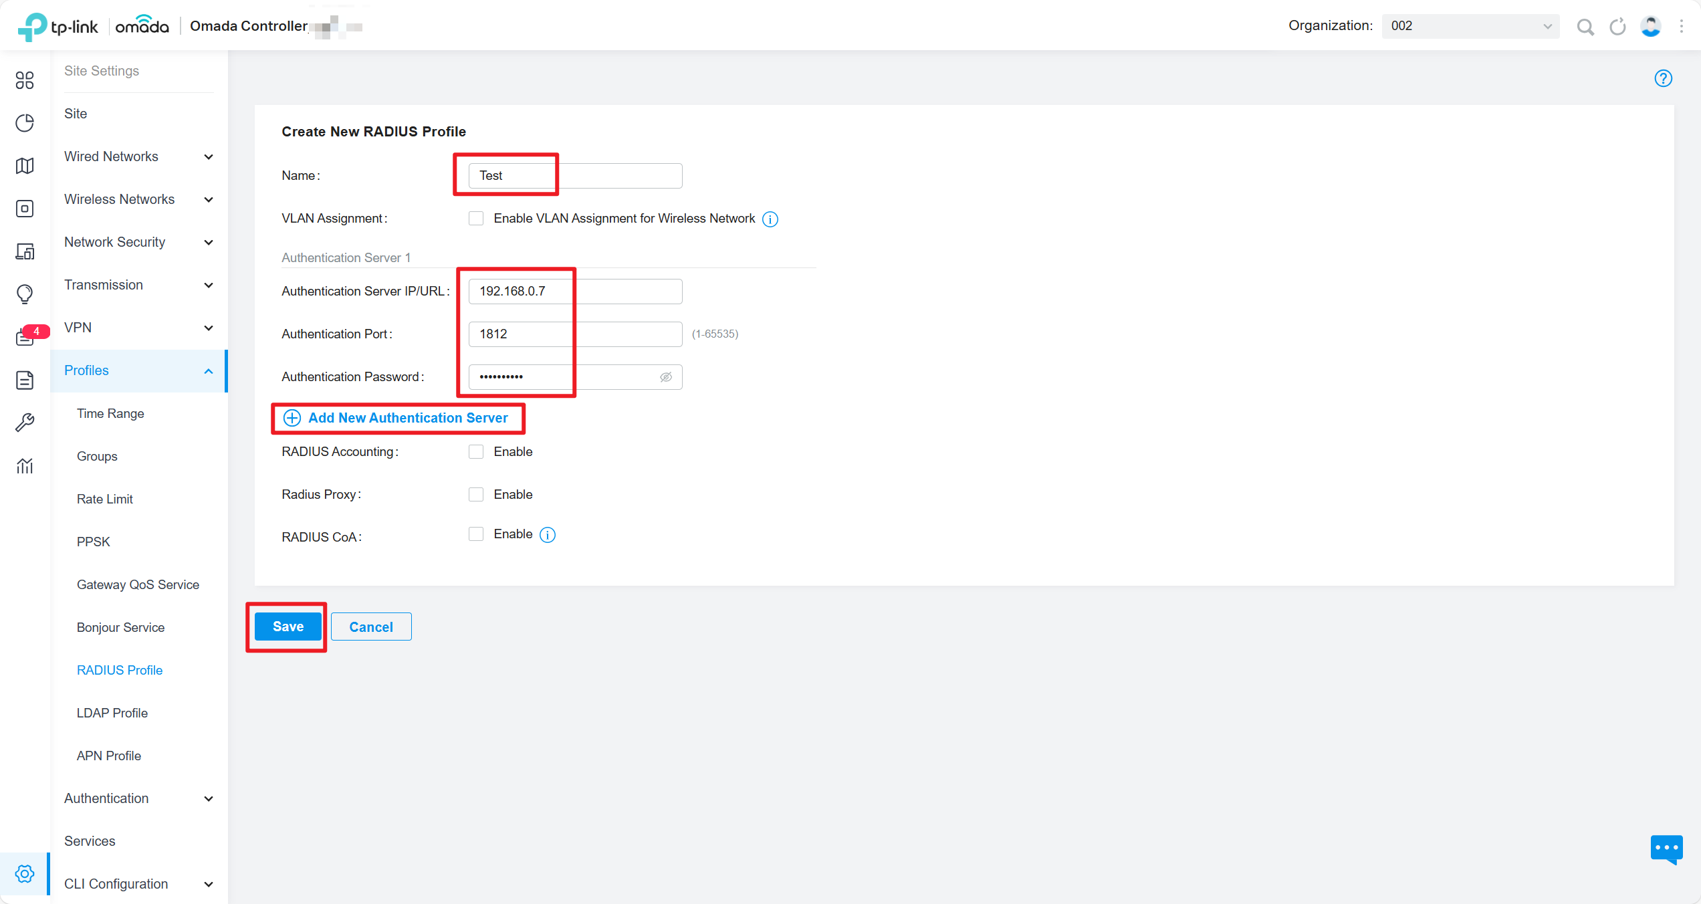Enable Radius Proxy checkbox

(476, 495)
